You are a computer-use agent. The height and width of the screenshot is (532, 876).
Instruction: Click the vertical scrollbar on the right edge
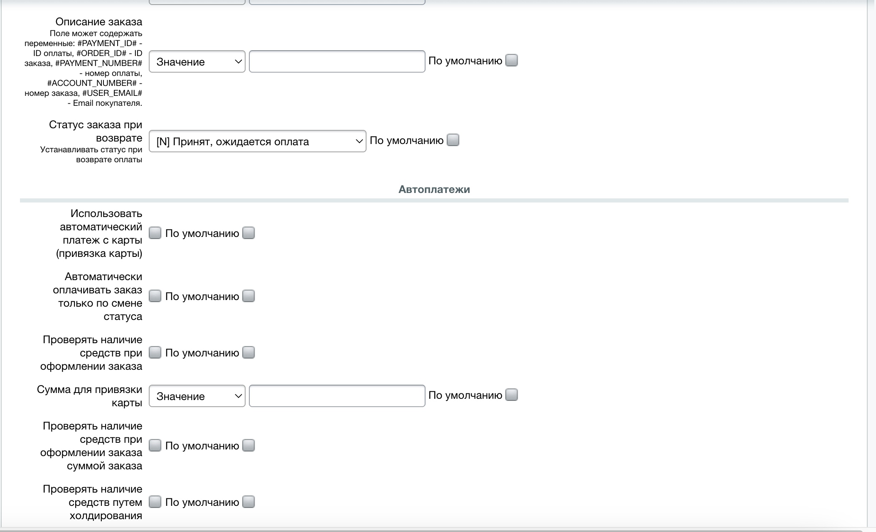click(871, 266)
